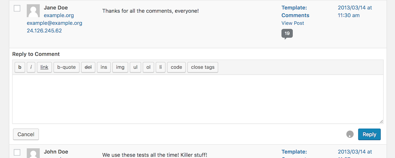Open the 19 comments bubble icon
Image resolution: width=395 pixels, height=158 pixels.
(287, 34)
